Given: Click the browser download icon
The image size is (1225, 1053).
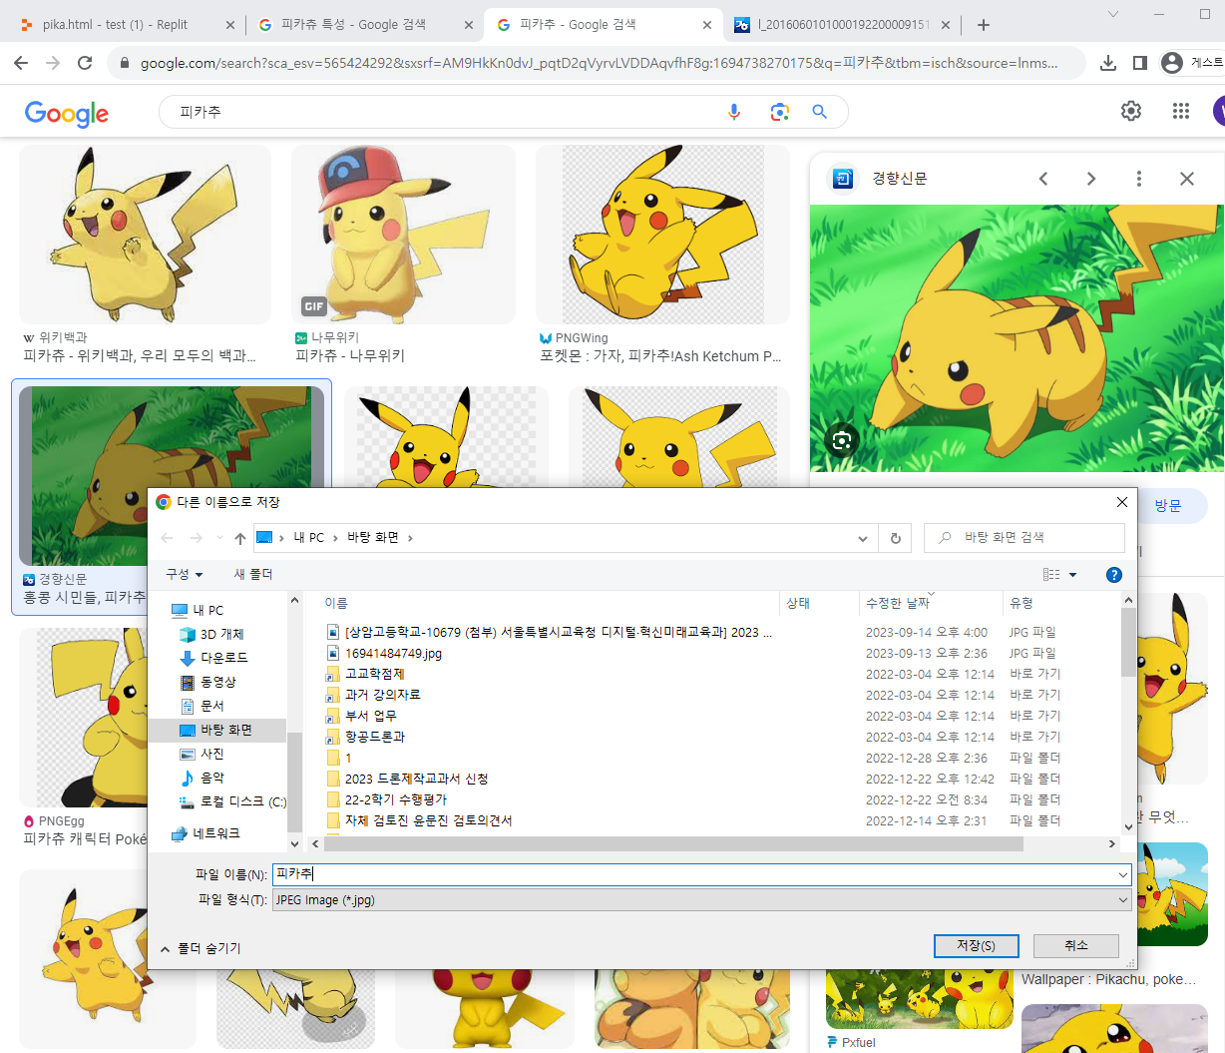Looking at the screenshot, I should [1108, 63].
